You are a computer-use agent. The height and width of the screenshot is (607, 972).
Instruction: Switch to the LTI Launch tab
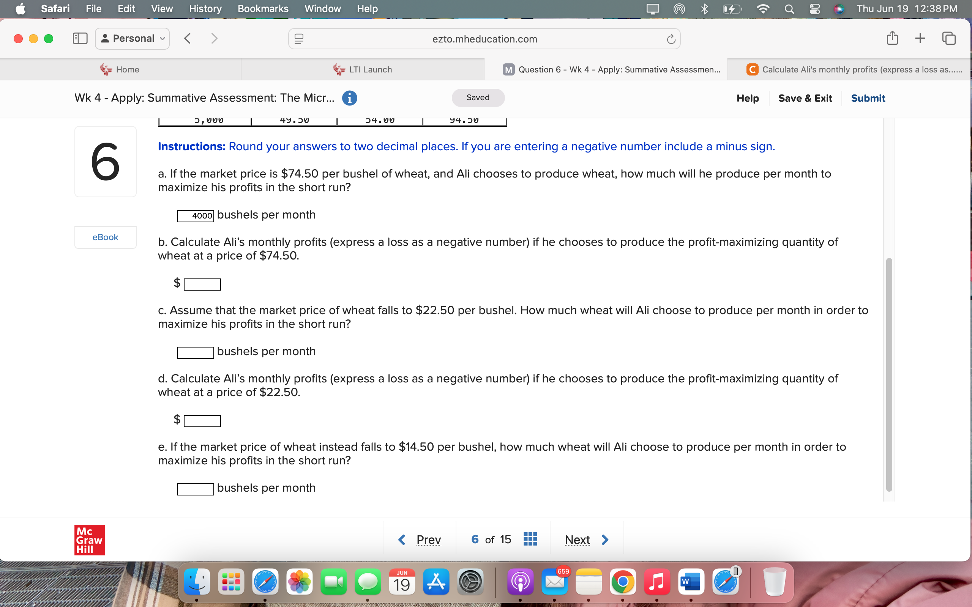(x=362, y=69)
